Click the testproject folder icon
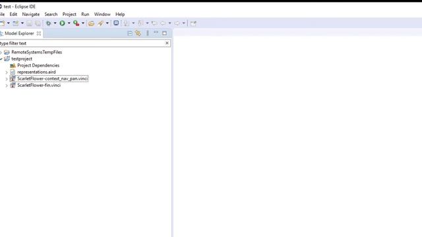 tap(7, 59)
